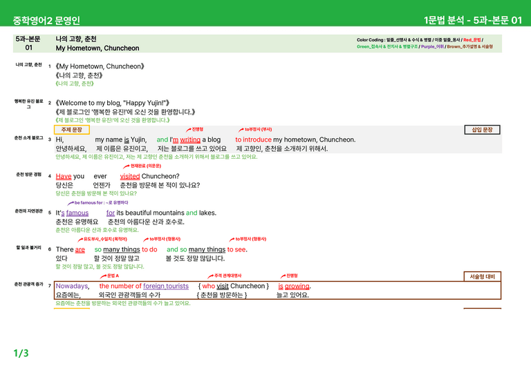Click the margin label '춘천 관광객 증가'
The height and width of the screenshot is (375, 531).
coord(29,285)
